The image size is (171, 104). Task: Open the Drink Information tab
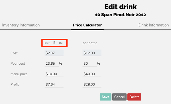coord(154,25)
